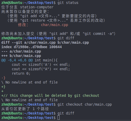This screenshot has width=131, height=121.
Task: Click the sizeof("A") code line
Action: tap(41, 69)
